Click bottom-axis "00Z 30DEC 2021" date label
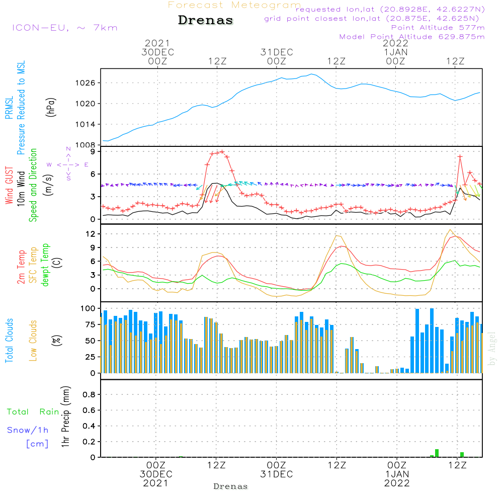Viewport: 503px width, 503px height. click(x=156, y=474)
